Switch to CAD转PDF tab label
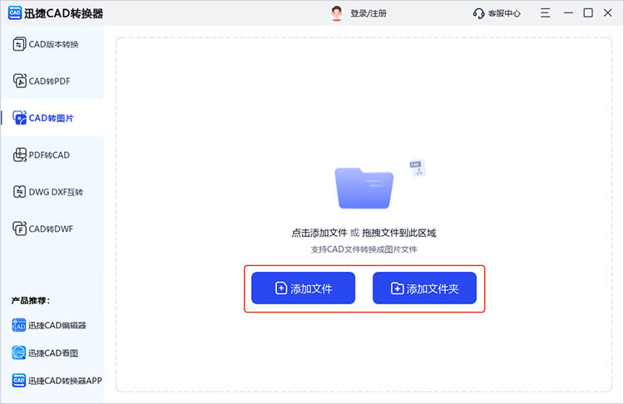624x404 pixels. click(x=49, y=81)
